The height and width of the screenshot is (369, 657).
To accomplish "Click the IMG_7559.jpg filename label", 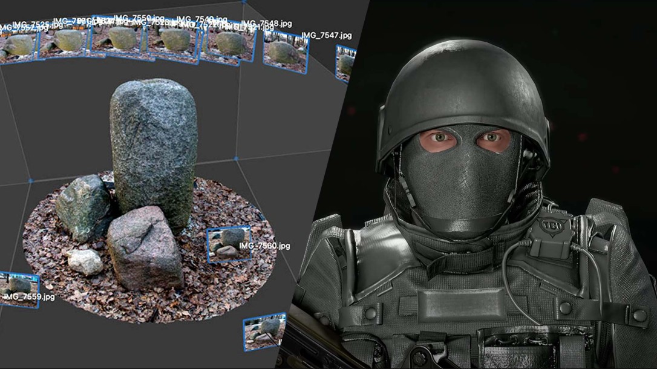I will click(x=29, y=298).
